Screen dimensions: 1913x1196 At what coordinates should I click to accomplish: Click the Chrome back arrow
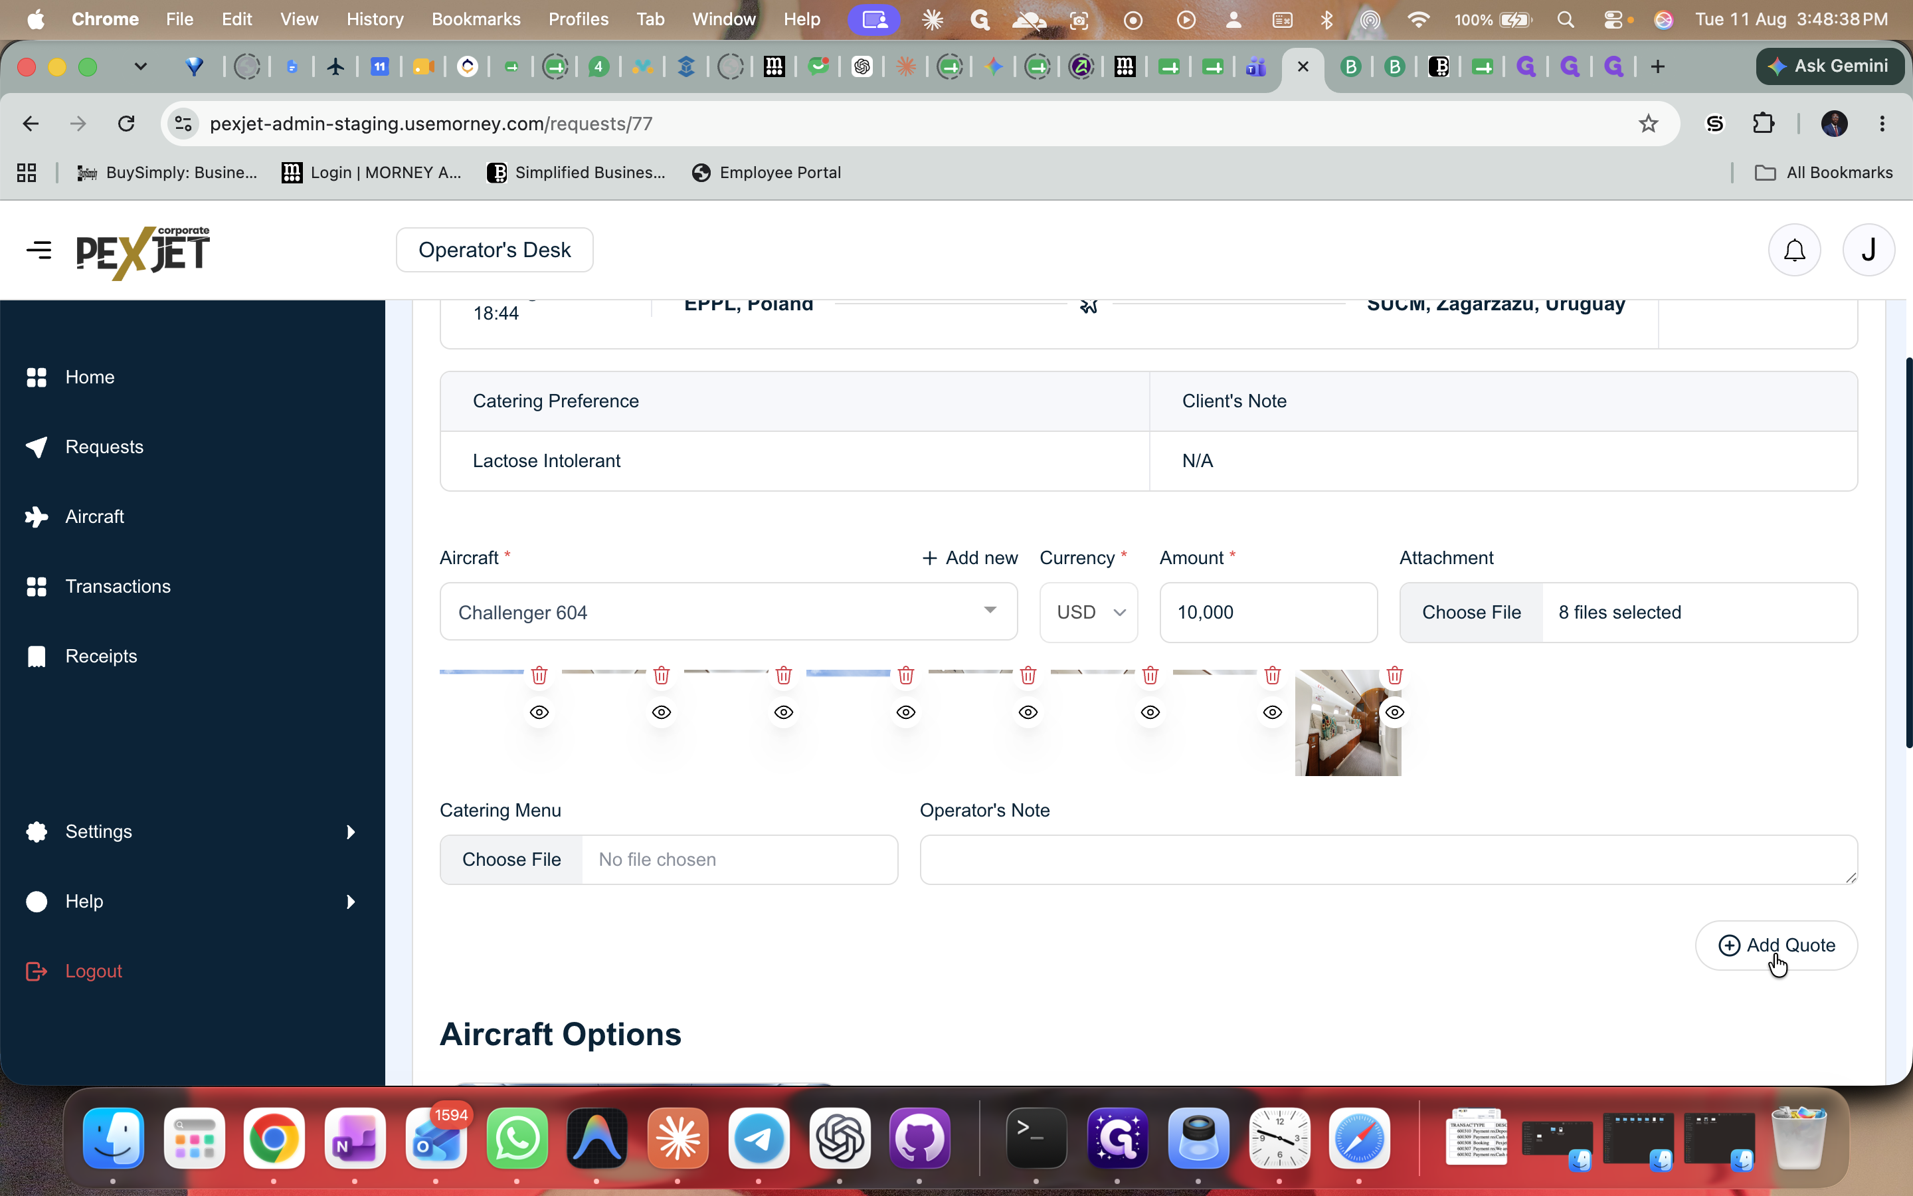coord(31,124)
